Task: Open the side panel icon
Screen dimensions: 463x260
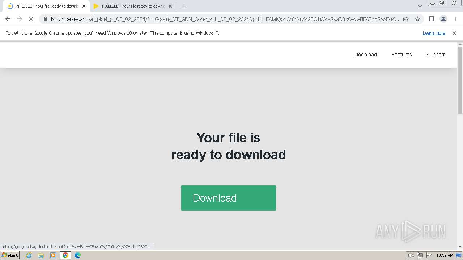Action: (x=432, y=19)
